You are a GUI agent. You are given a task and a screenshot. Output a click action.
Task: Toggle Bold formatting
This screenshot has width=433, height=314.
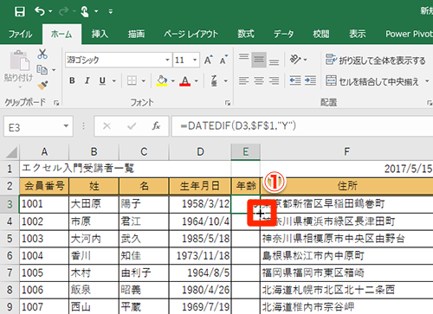[72, 80]
